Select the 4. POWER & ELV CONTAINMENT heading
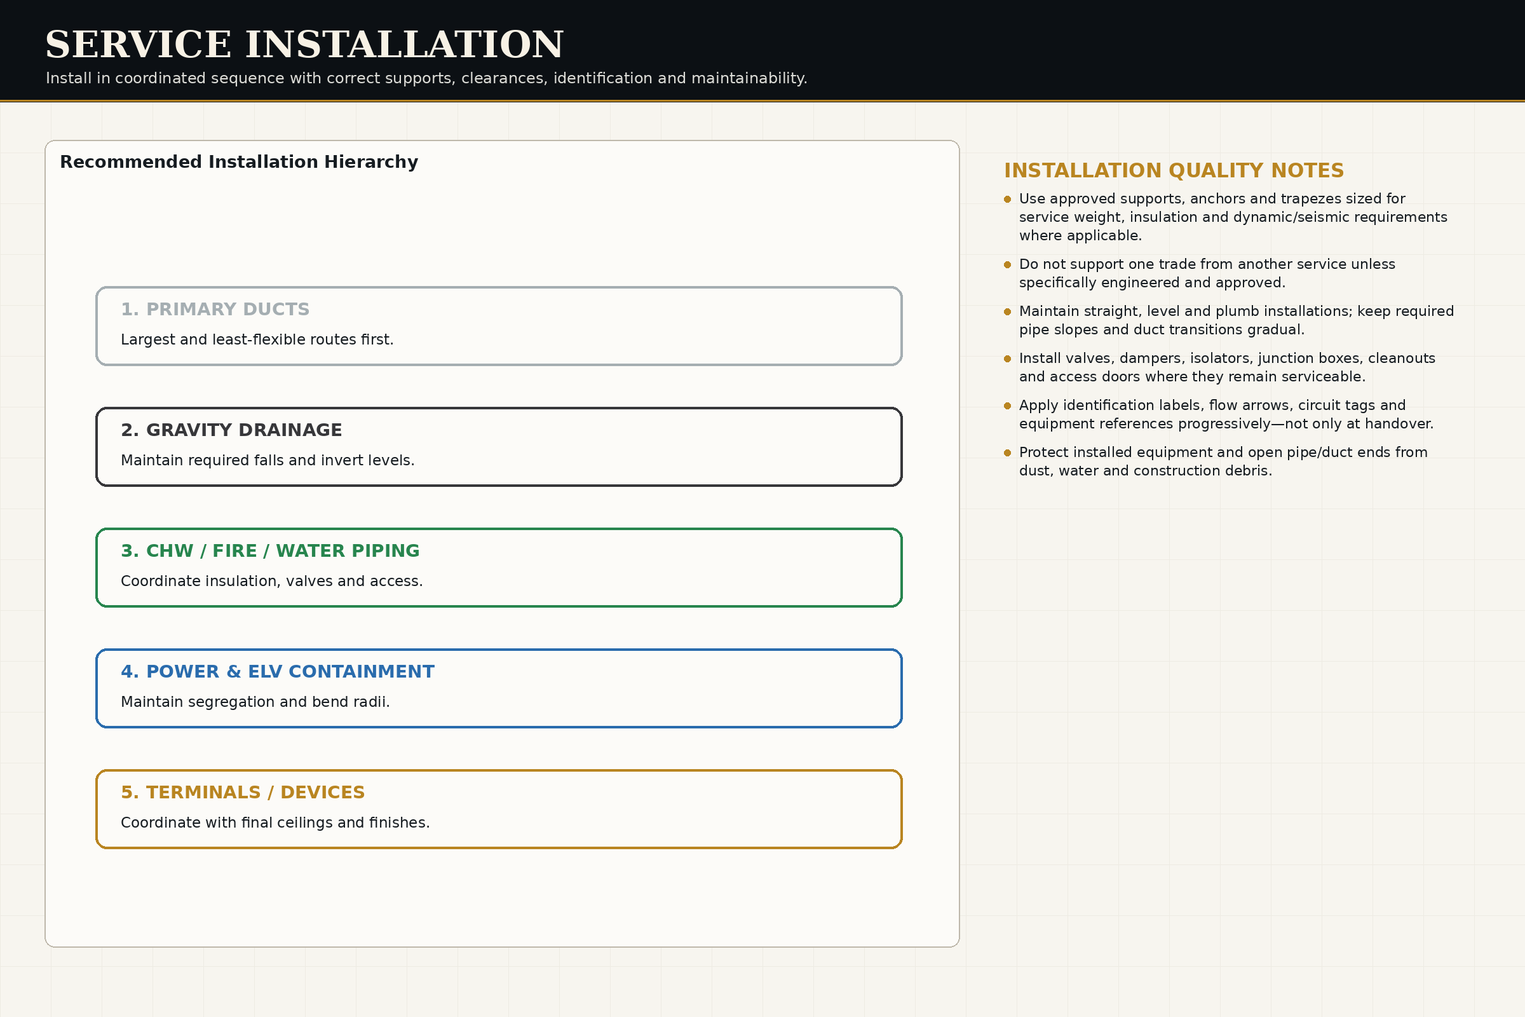Screen dimensions: 1525x1017 [278, 672]
